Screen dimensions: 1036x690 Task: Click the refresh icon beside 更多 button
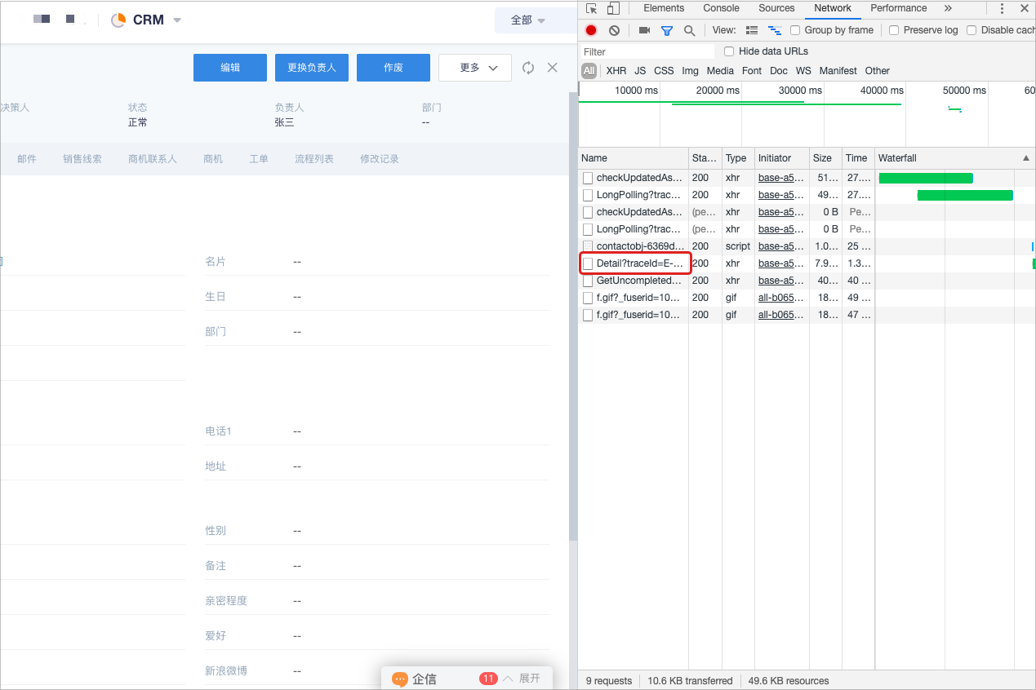[528, 68]
